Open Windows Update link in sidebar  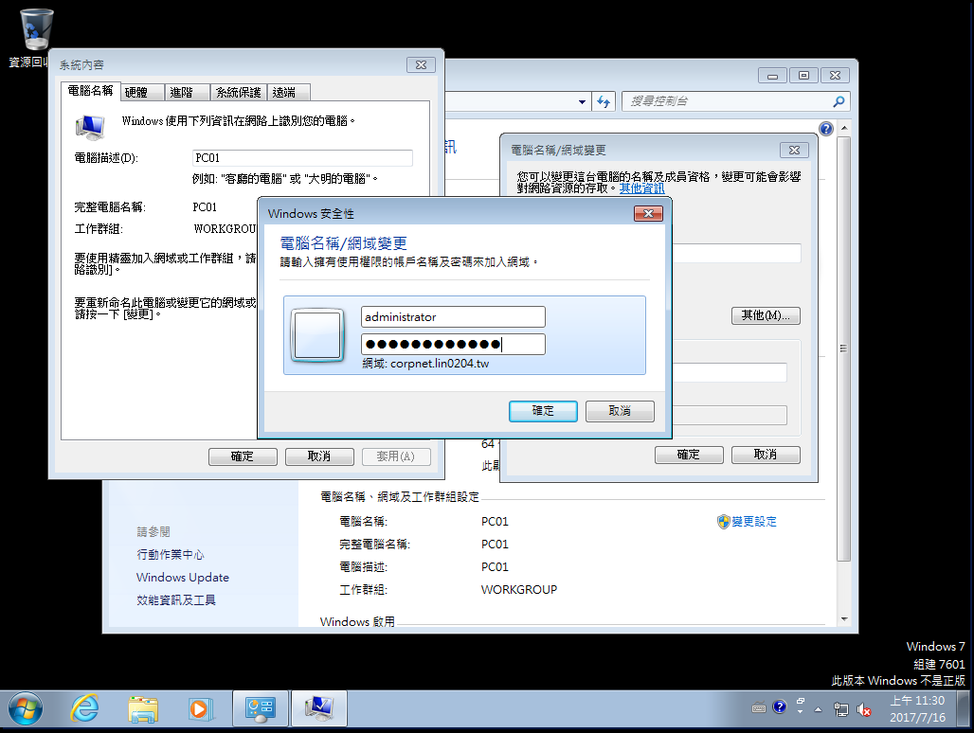183,578
